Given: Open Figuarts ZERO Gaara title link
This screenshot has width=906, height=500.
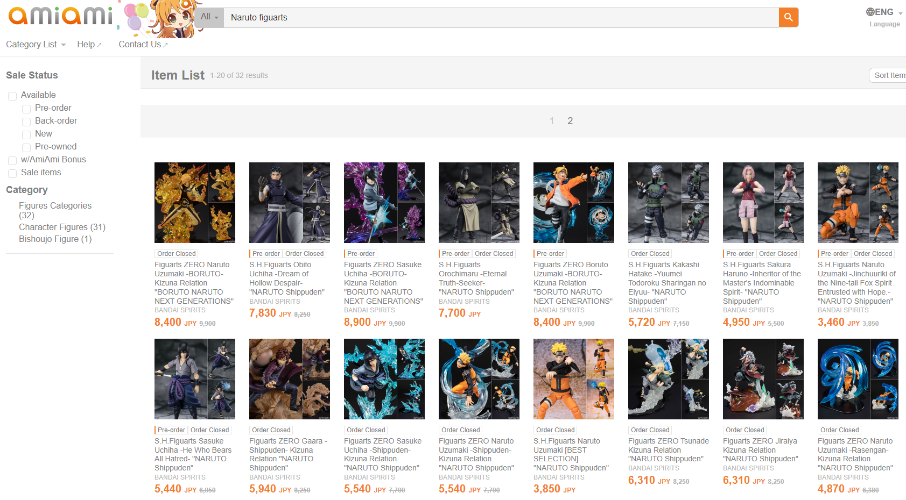Looking at the screenshot, I should [x=289, y=454].
